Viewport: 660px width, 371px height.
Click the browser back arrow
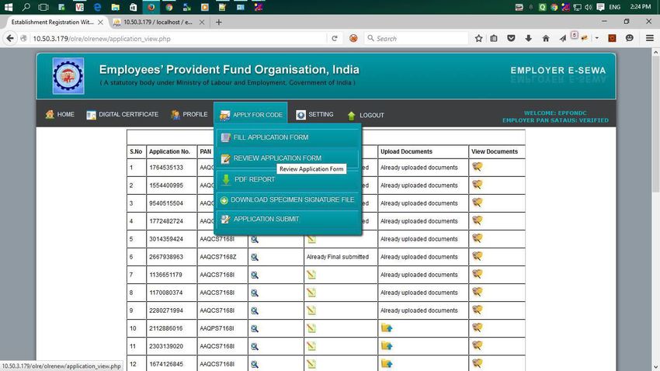click(x=9, y=38)
